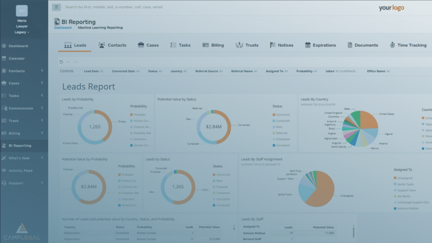Click the reset filters undo icon
Viewport: 432px width, 243px height.
coord(61,62)
